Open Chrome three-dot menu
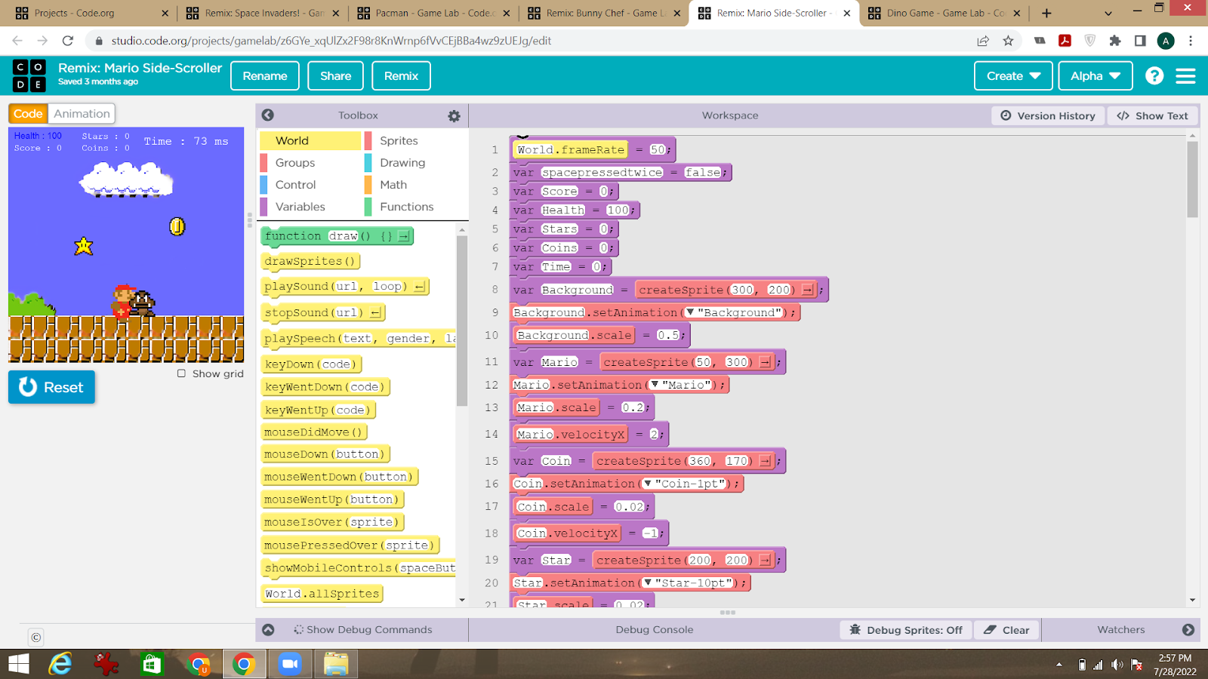 pos(1191,41)
